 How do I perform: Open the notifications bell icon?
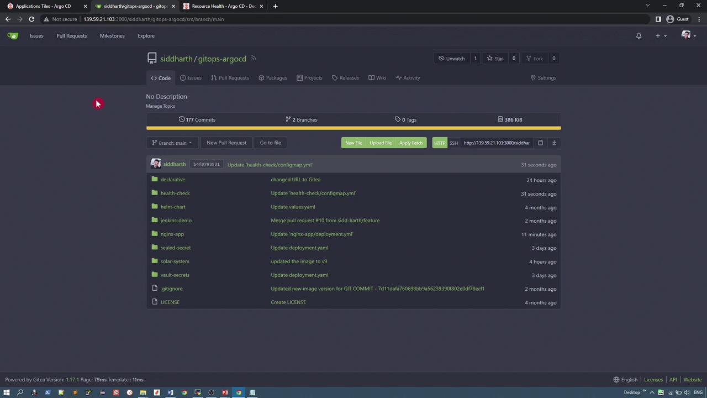tap(639, 36)
